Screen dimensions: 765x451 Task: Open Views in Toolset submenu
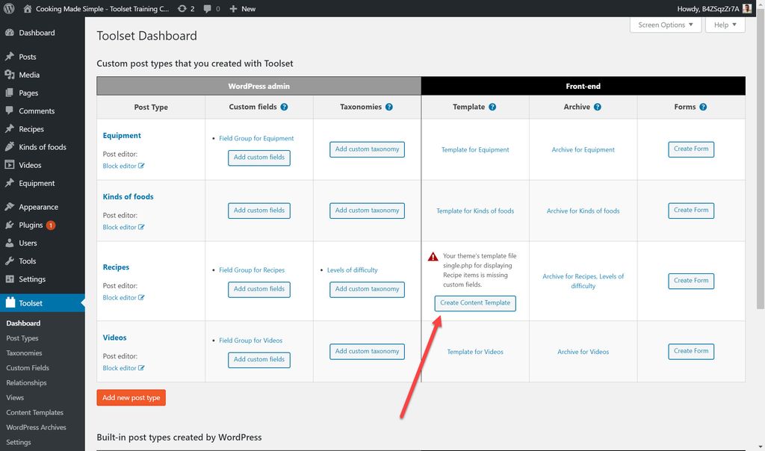click(15, 397)
